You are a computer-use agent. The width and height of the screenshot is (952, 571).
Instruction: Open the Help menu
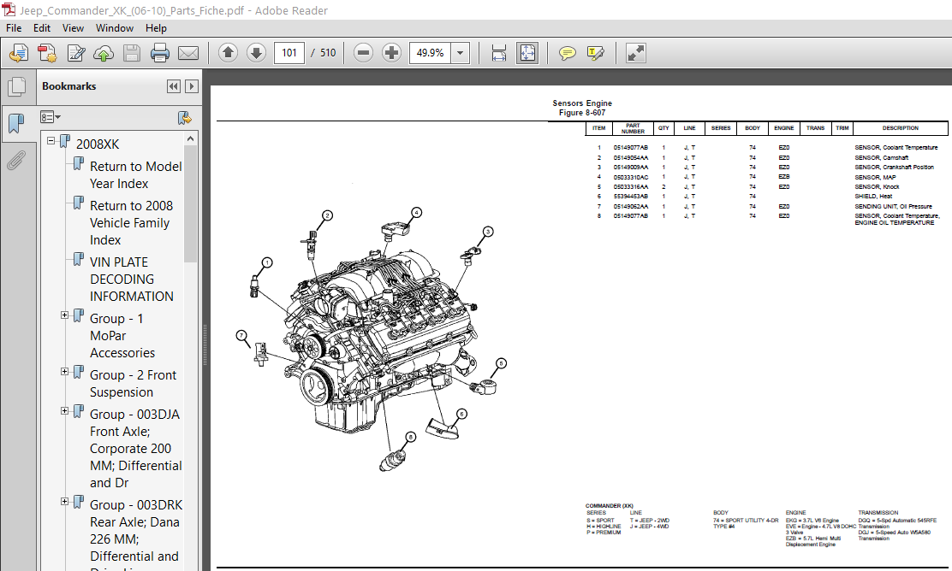(156, 28)
